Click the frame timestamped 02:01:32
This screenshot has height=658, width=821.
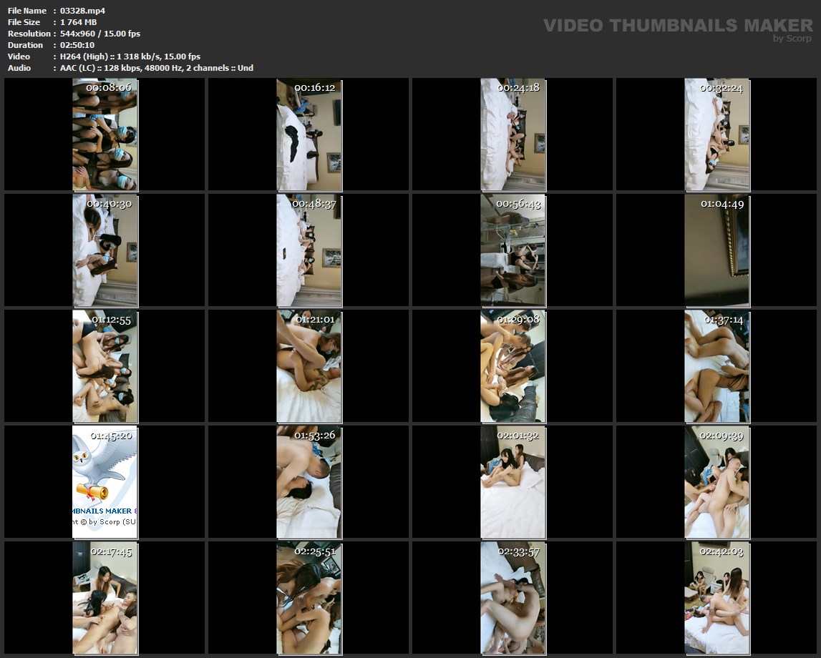tap(512, 482)
